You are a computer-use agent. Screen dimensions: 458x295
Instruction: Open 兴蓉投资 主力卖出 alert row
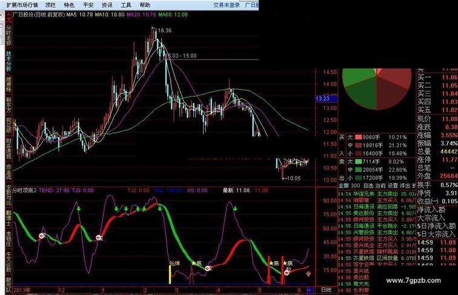(x=377, y=233)
